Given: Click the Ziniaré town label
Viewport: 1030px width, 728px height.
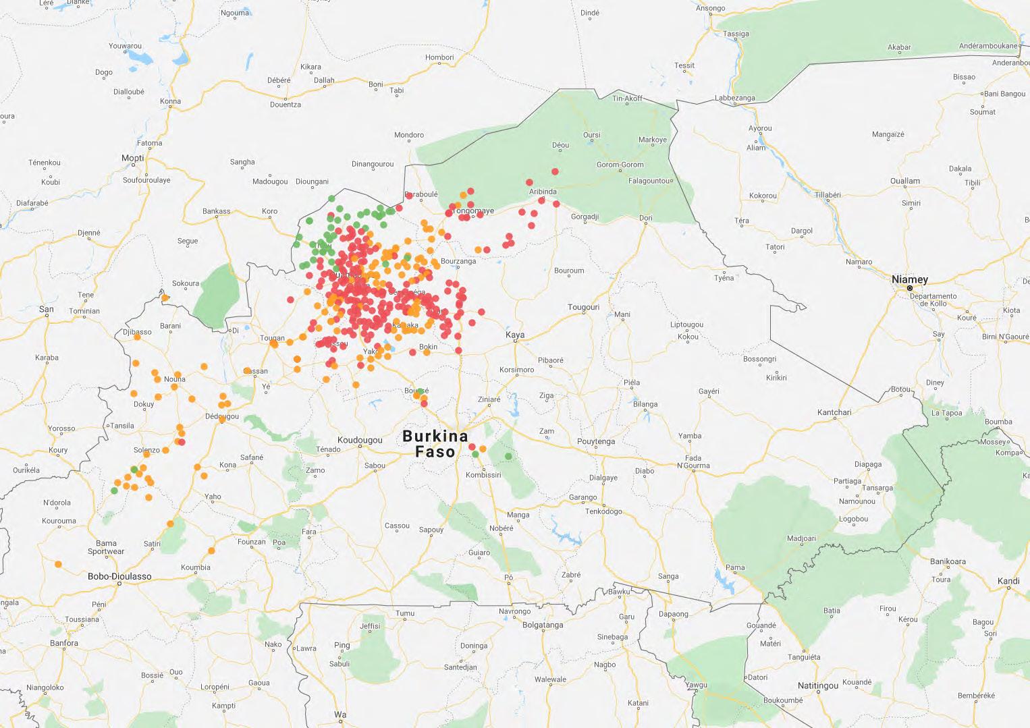Looking at the screenshot, I should (x=489, y=399).
